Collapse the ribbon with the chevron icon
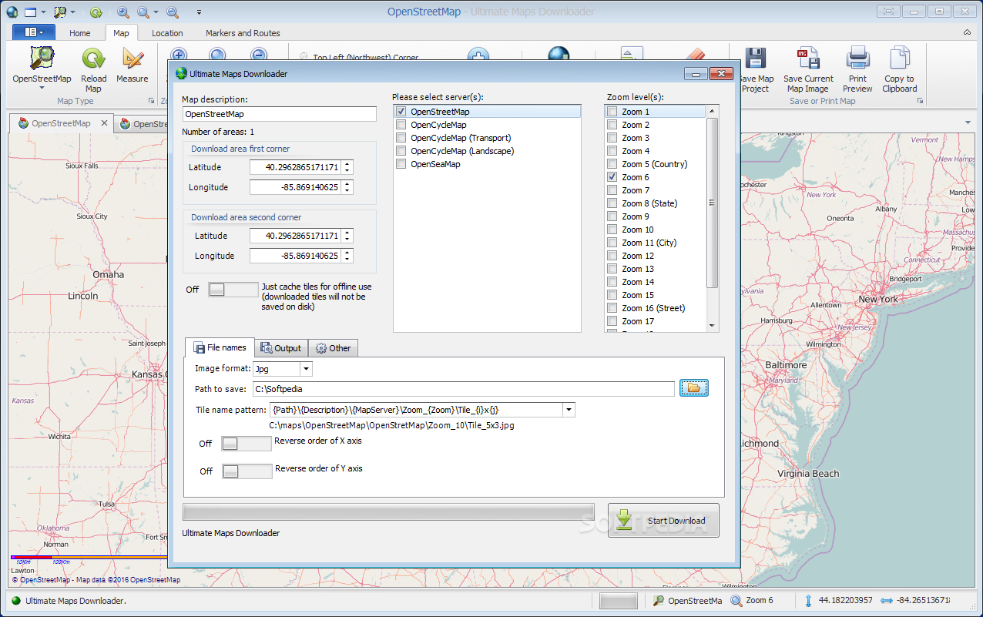983x617 pixels. click(x=967, y=32)
